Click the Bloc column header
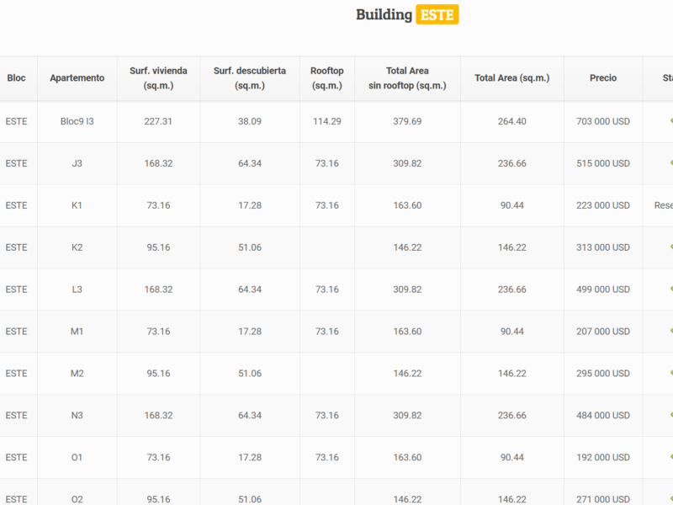 coord(16,77)
